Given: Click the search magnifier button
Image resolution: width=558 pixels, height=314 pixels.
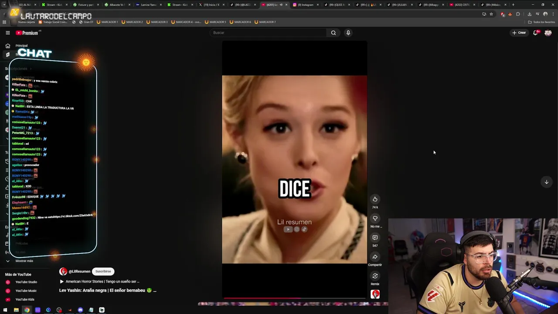Looking at the screenshot, I should tap(333, 33).
